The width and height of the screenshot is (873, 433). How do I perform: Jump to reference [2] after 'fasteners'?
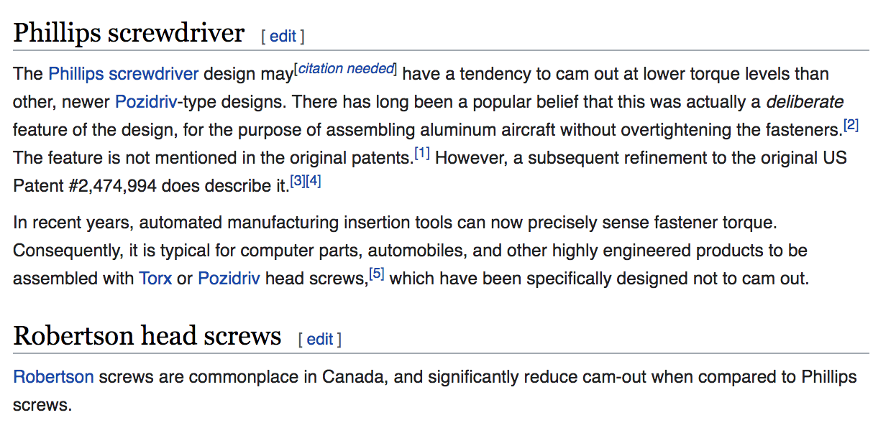[851, 125]
